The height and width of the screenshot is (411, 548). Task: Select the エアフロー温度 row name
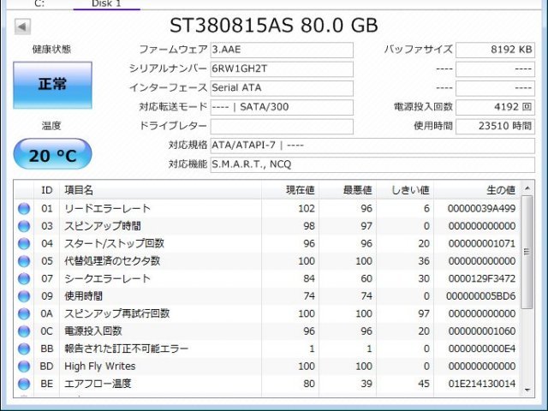[98, 384]
